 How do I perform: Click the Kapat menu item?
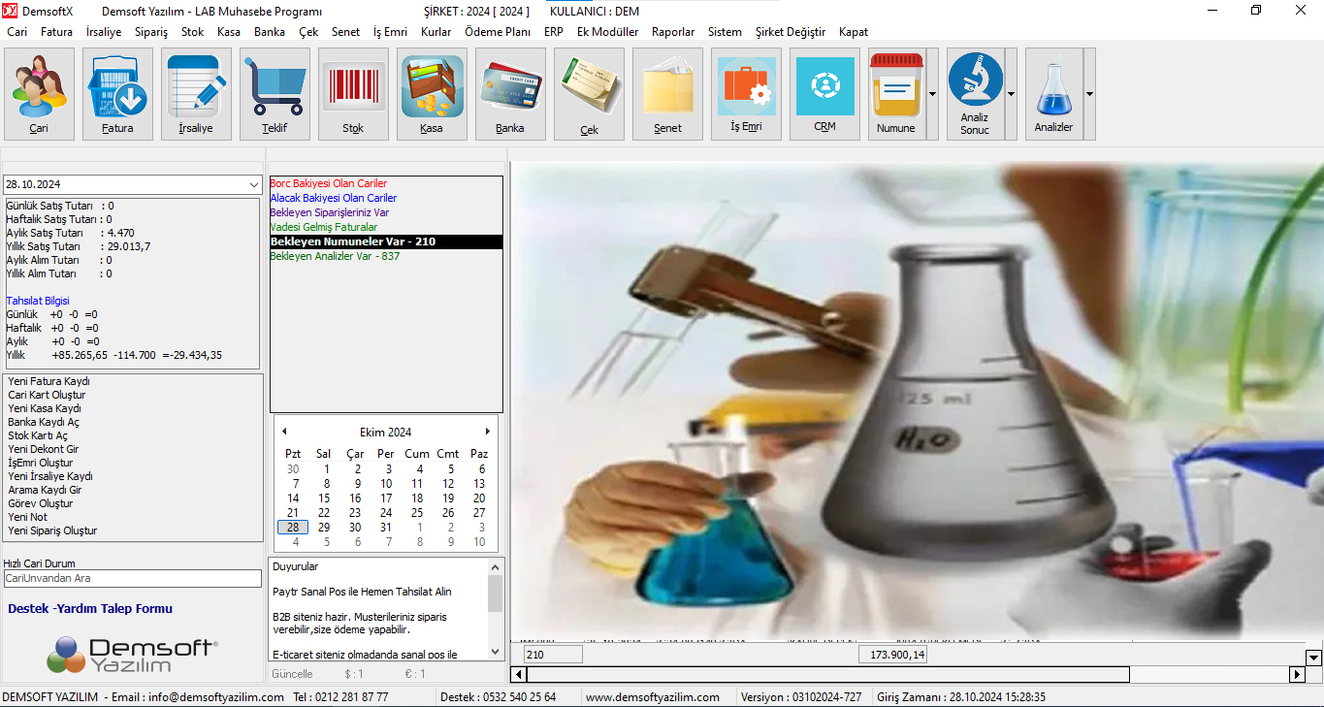click(854, 32)
